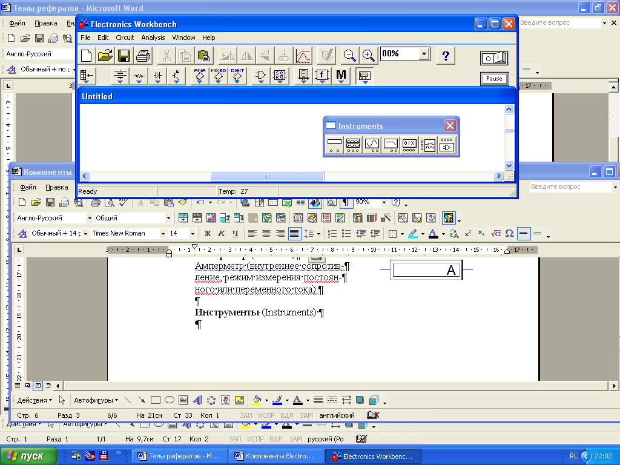Open the font color dropdown arrow
Viewport: 620px width, 465px height.
click(443, 233)
